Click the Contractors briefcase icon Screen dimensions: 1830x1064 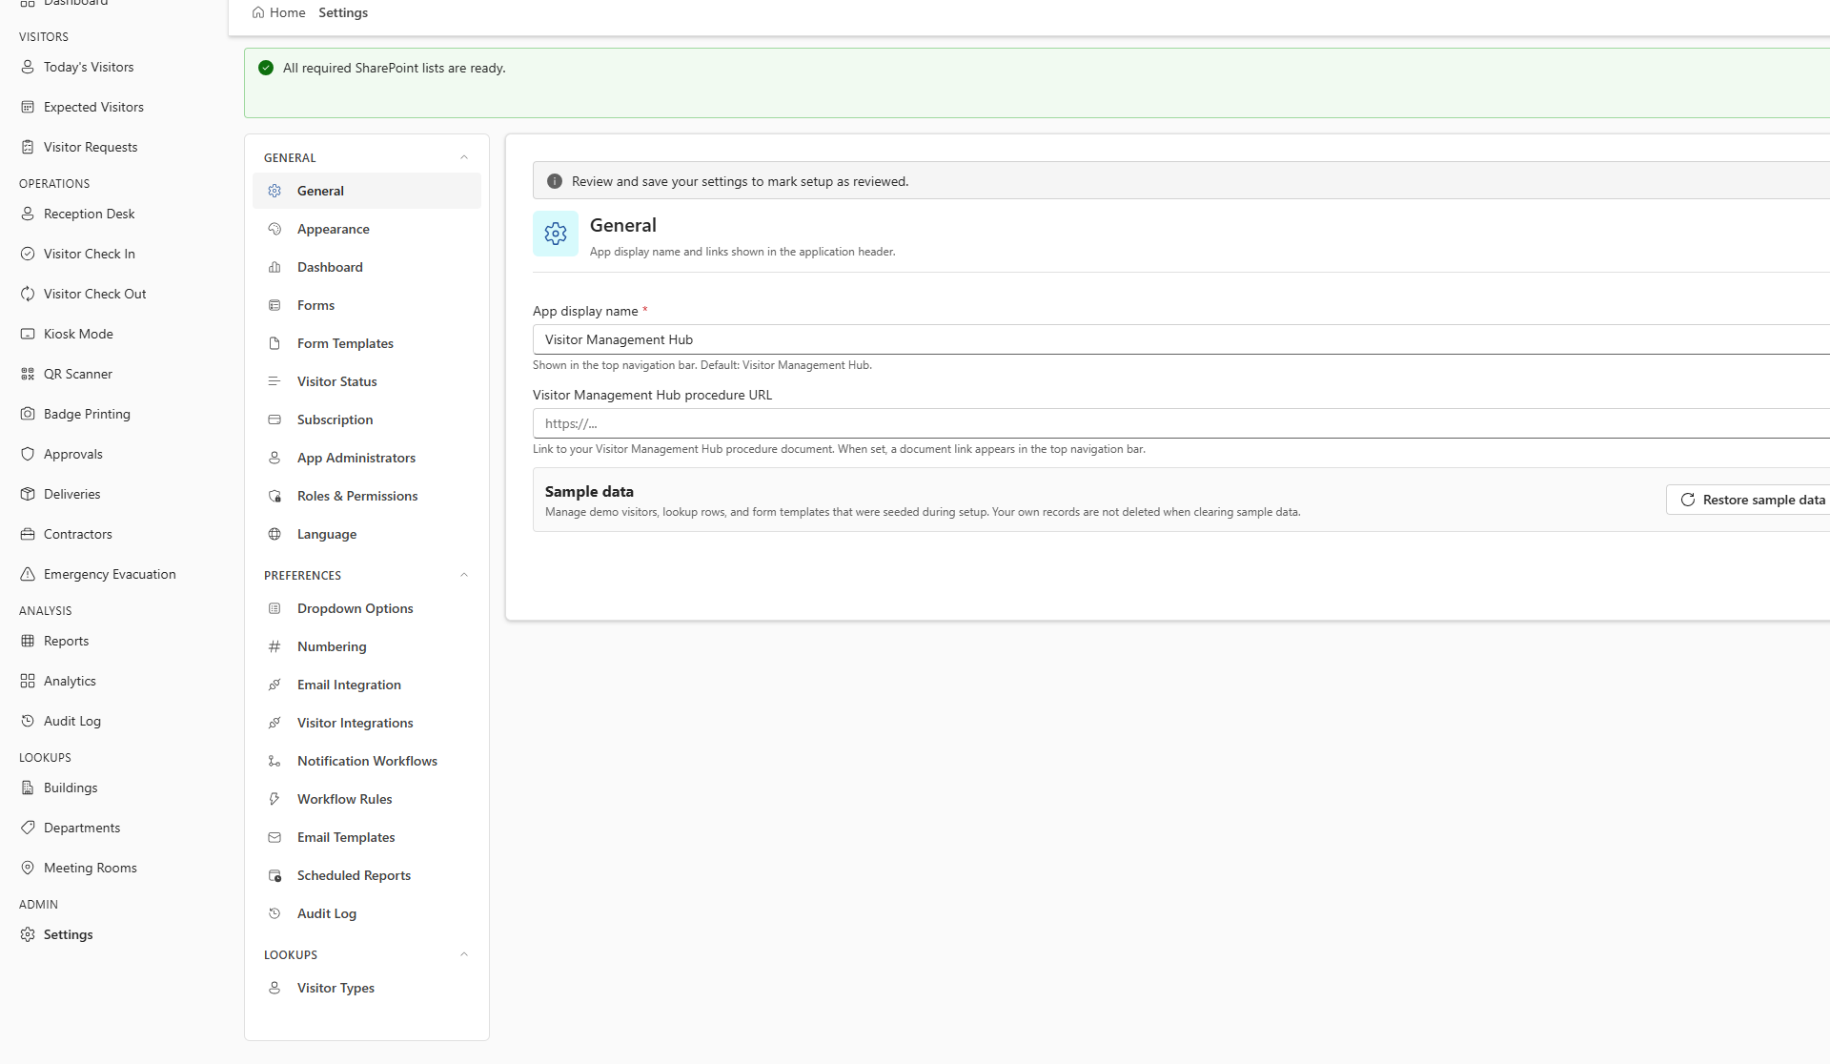coord(28,534)
